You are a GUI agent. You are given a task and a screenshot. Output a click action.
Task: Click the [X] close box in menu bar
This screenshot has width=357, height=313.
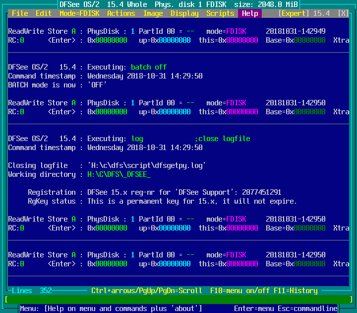tap(343, 13)
